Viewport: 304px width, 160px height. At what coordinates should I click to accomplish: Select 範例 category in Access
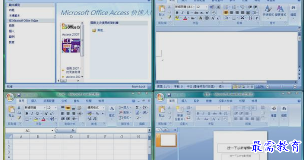point(12,37)
